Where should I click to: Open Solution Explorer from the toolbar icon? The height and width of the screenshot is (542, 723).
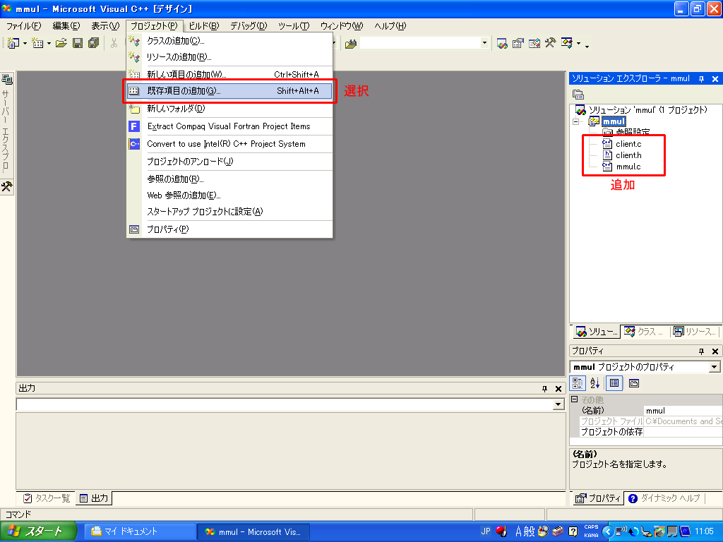(x=502, y=44)
